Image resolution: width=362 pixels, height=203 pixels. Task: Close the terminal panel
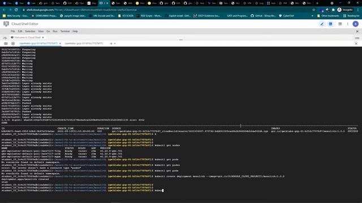pos(356,43)
